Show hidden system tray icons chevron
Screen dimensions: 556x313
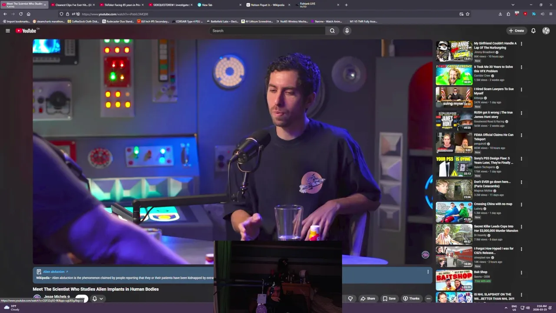(506, 308)
